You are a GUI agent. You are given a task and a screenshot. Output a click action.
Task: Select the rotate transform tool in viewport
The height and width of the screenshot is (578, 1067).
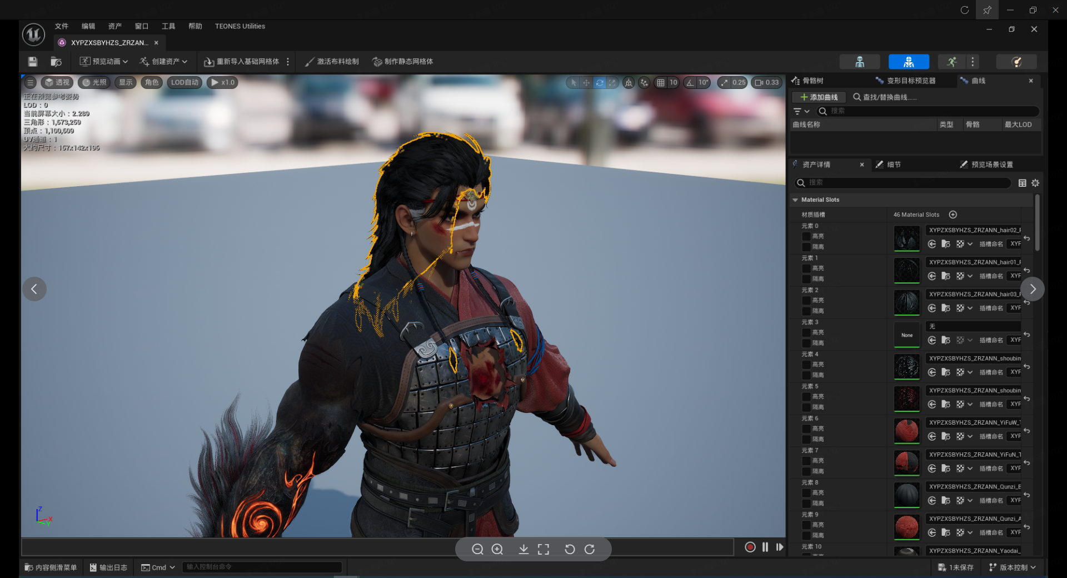tap(600, 83)
